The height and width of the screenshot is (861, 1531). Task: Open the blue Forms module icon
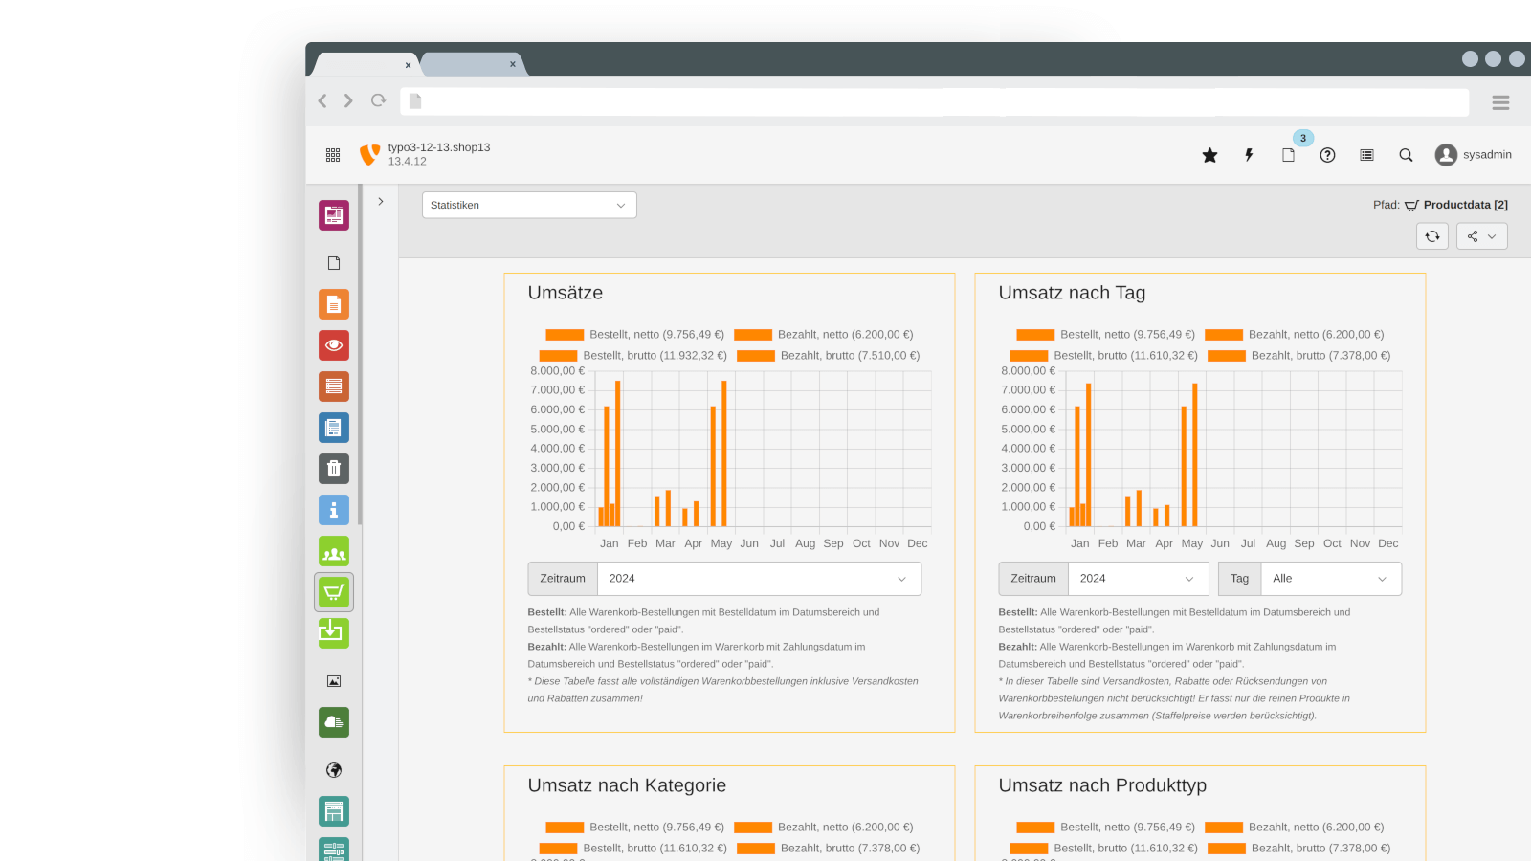[x=334, y=428]
